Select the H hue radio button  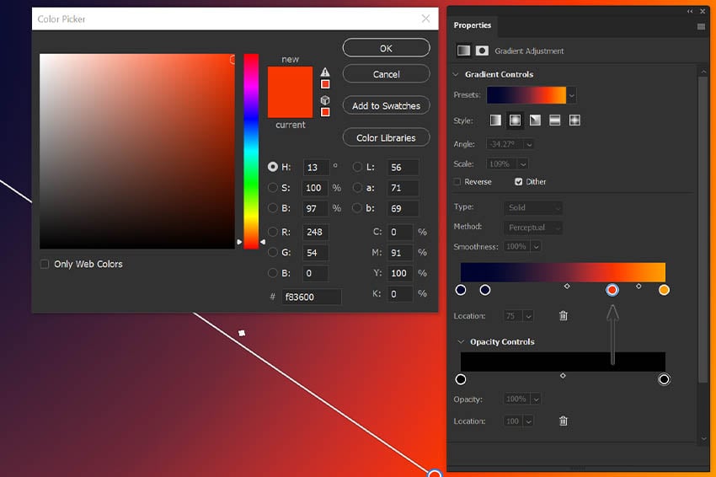tap(273, 167)
